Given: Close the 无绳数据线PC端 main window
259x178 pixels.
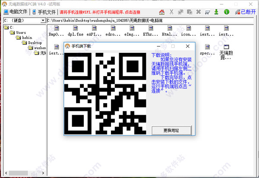Looking at the screenshot, I should click(x=250, y=4).
